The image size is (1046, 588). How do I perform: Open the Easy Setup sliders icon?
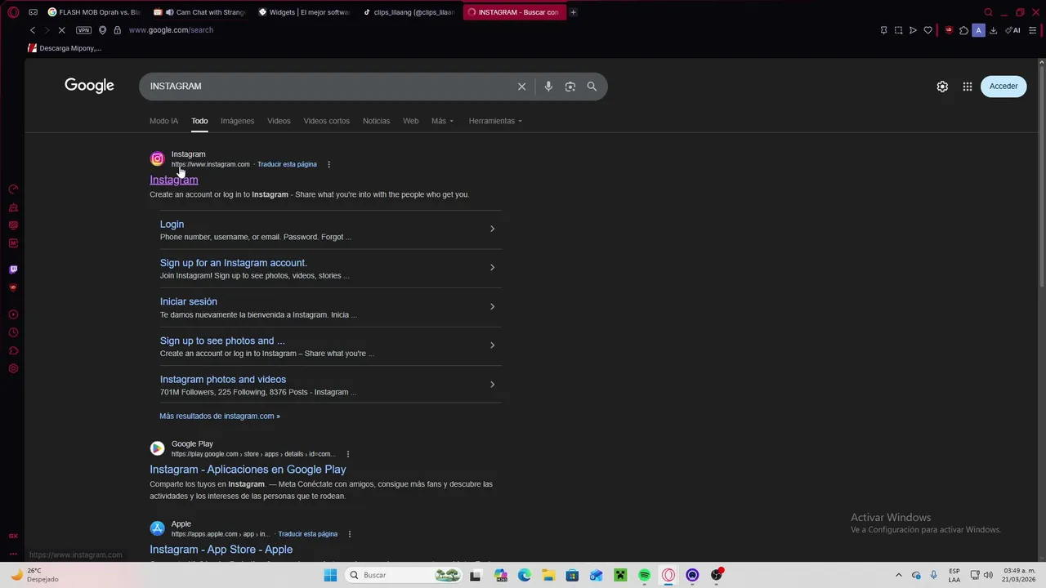1032,30
